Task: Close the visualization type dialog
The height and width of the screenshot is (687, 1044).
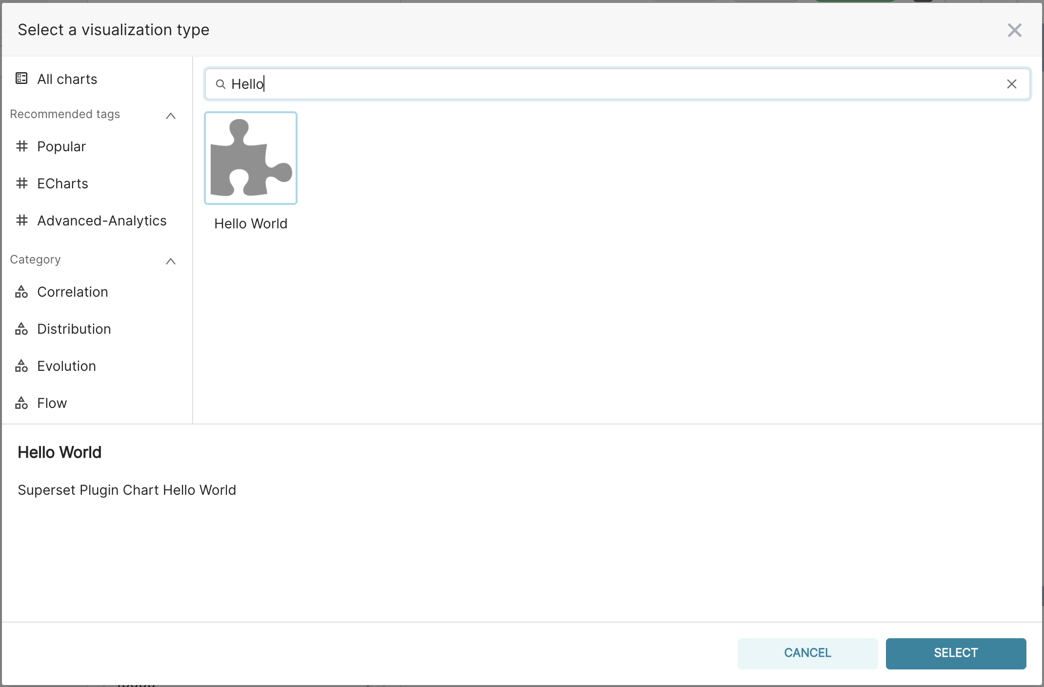Action: pyautogui.click(x=1015, y=30)
